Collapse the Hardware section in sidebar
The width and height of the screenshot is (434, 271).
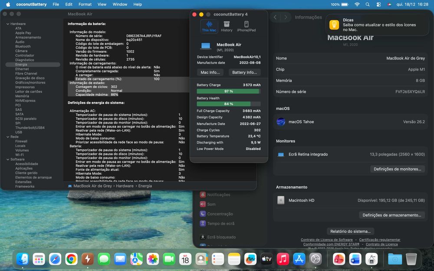[x=8, y=24]
